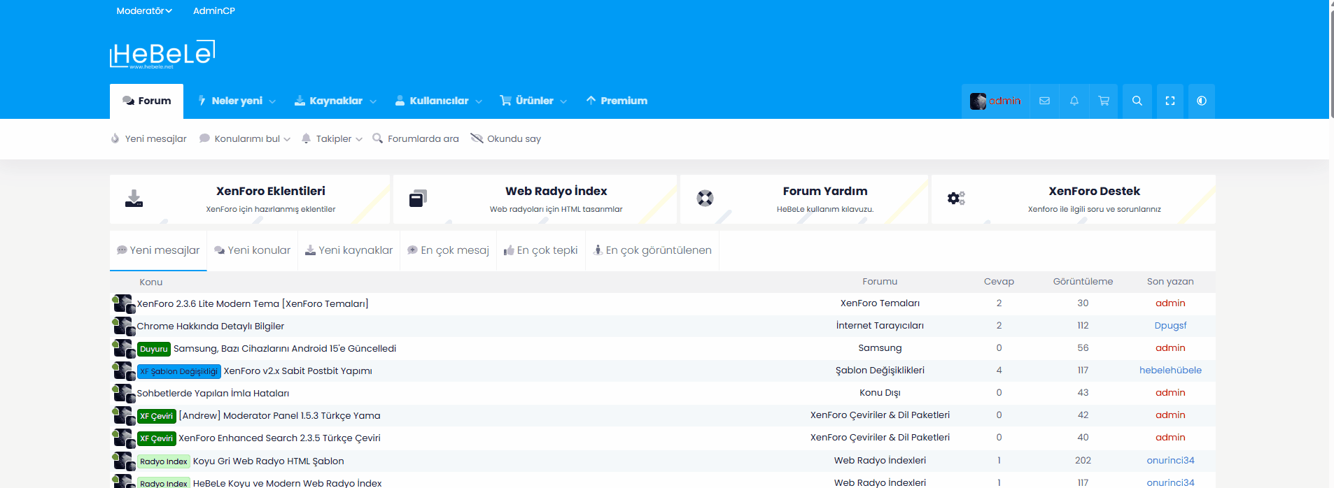Viewport: 1334px width, 488px height.
Task: Open the Forum navigation tab
Action: pos(146,101)
